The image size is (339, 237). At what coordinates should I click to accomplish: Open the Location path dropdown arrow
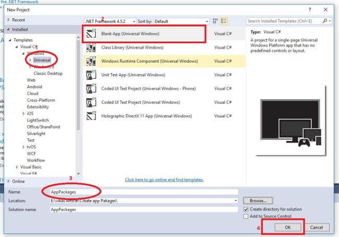[x=235, y=200]
